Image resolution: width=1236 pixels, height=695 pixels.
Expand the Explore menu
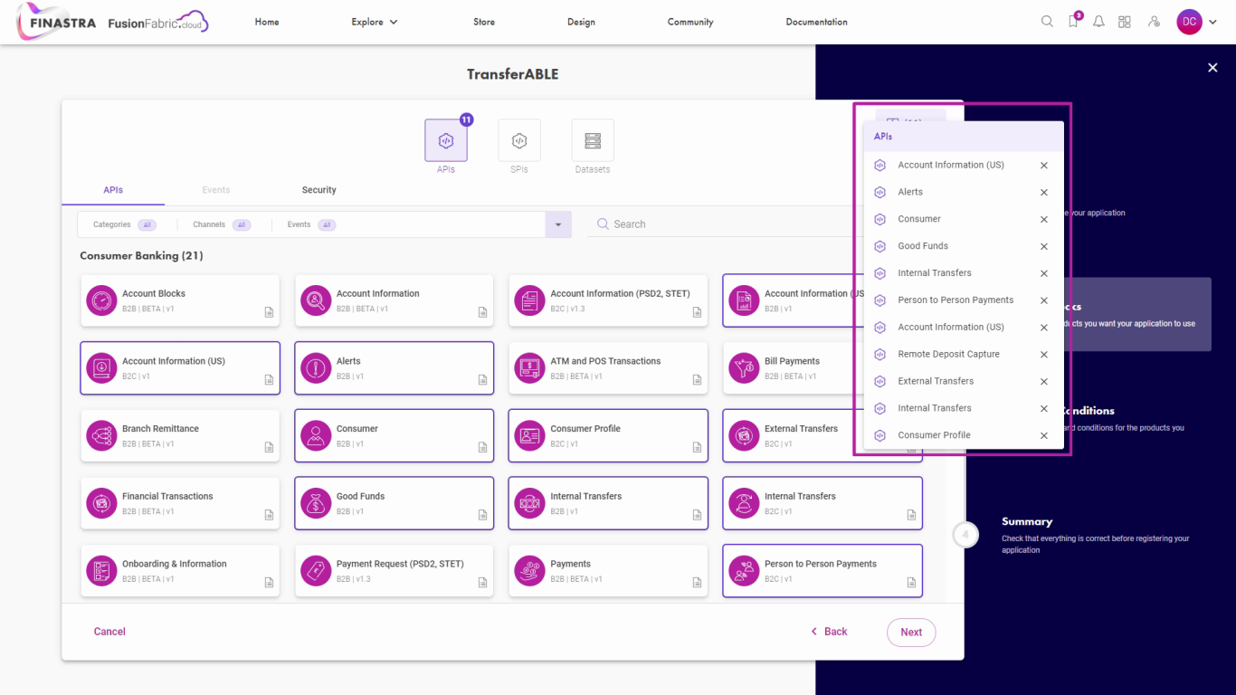click(375, 22)
